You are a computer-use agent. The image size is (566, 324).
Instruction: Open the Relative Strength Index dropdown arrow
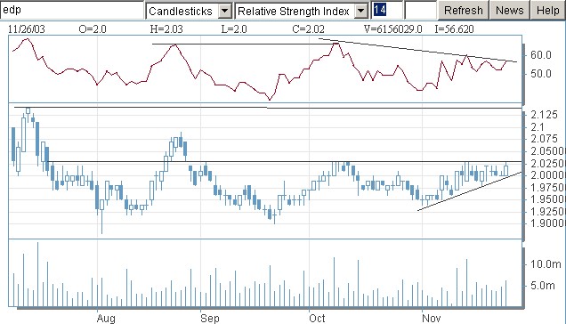click(x=360, y=12)
